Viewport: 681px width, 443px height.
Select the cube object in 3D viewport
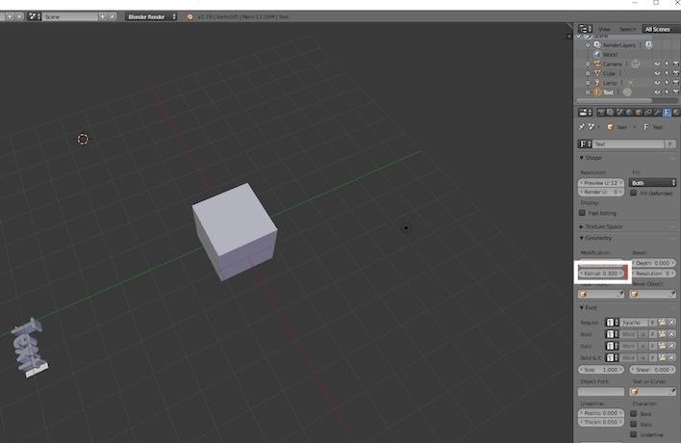tap(235, 230)
